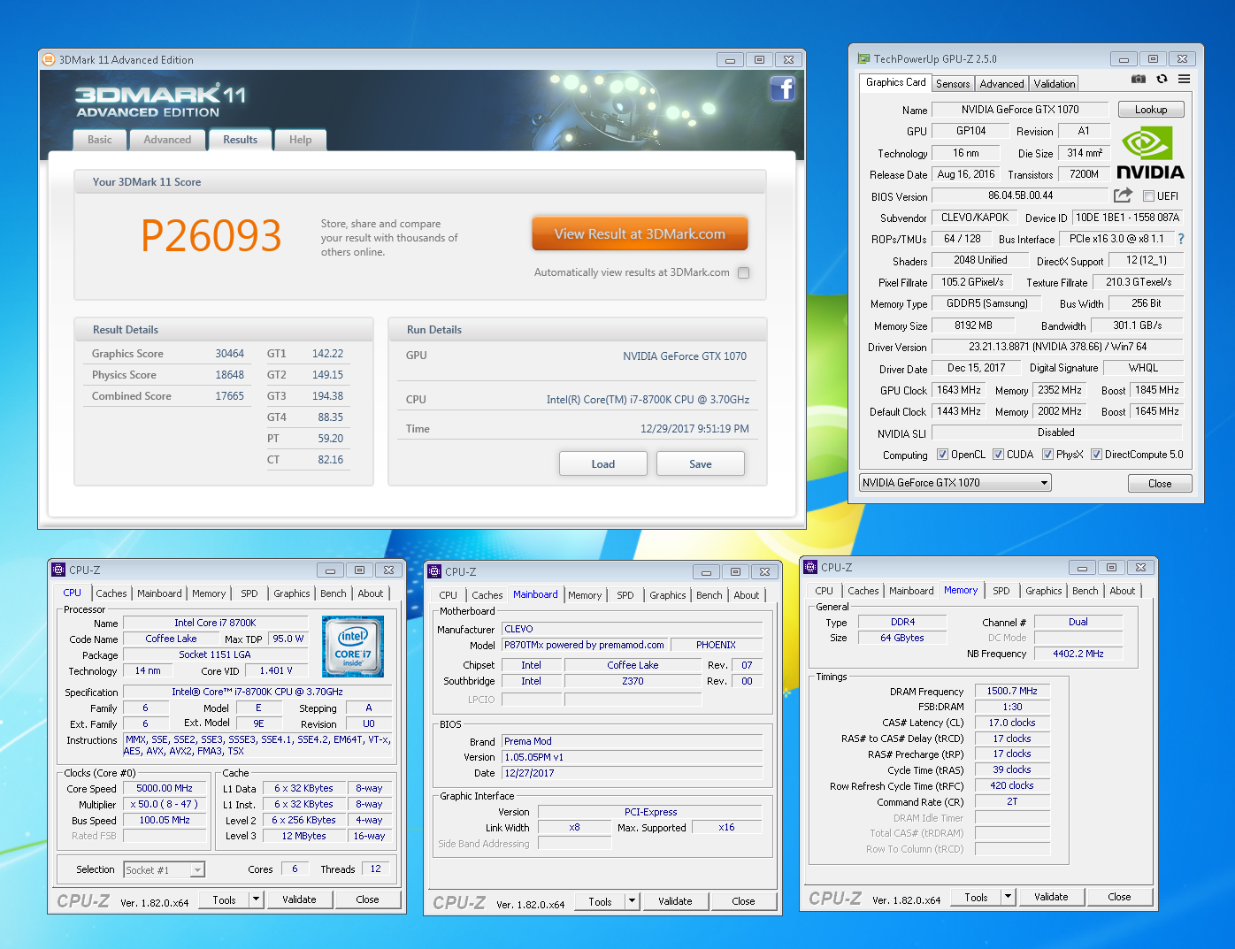
Task: Open the GPU-Z hamburger menu icon
Action: click(1184, 80)
